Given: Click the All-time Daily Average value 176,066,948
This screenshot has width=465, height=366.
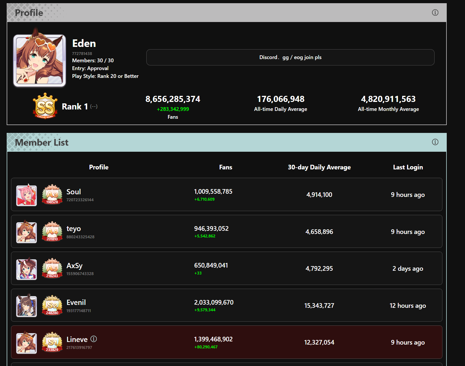Looking at the screenshot, I should pos(280,99).
